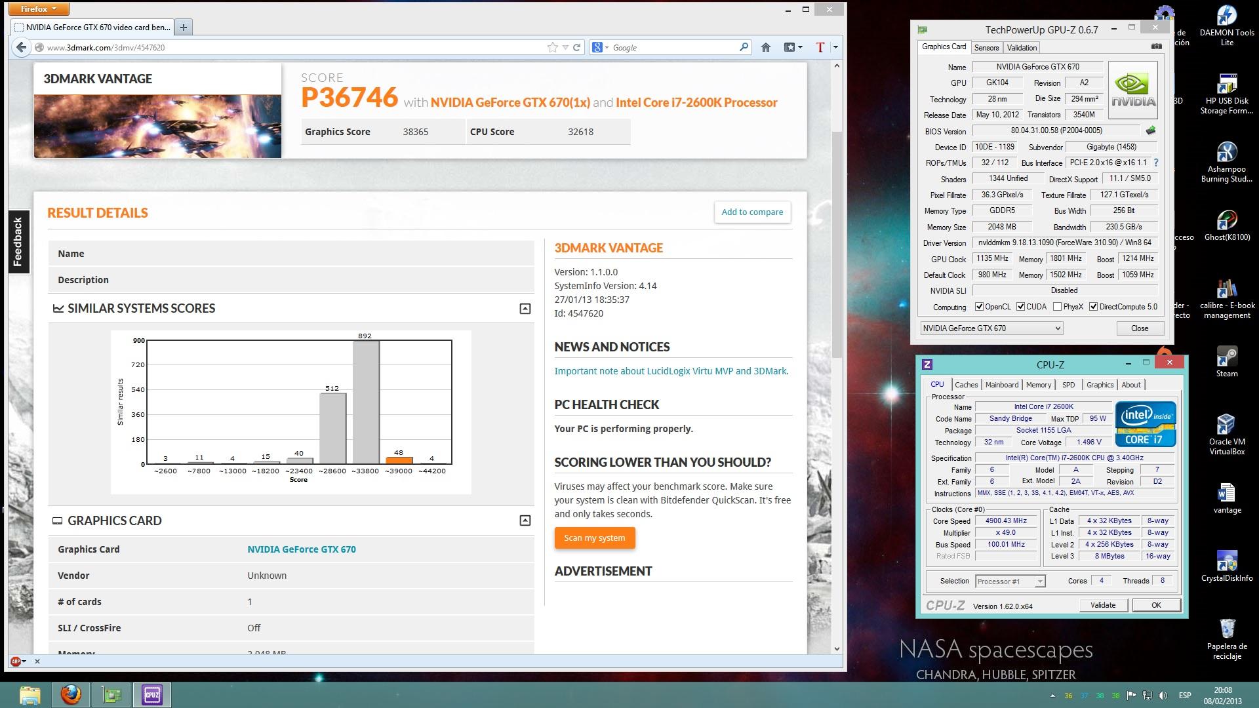
Task: Toggle the DirectCompute 5.0 checkbox
Action: tap(1093, 307)
